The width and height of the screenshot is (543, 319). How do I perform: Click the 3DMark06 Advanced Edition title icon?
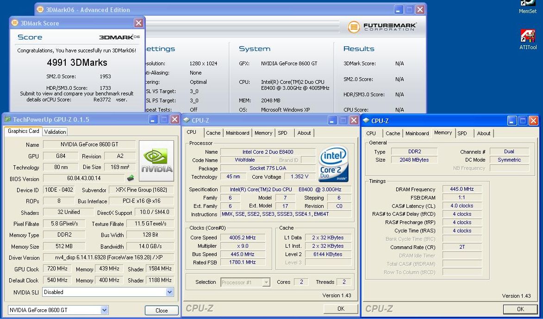40,9
